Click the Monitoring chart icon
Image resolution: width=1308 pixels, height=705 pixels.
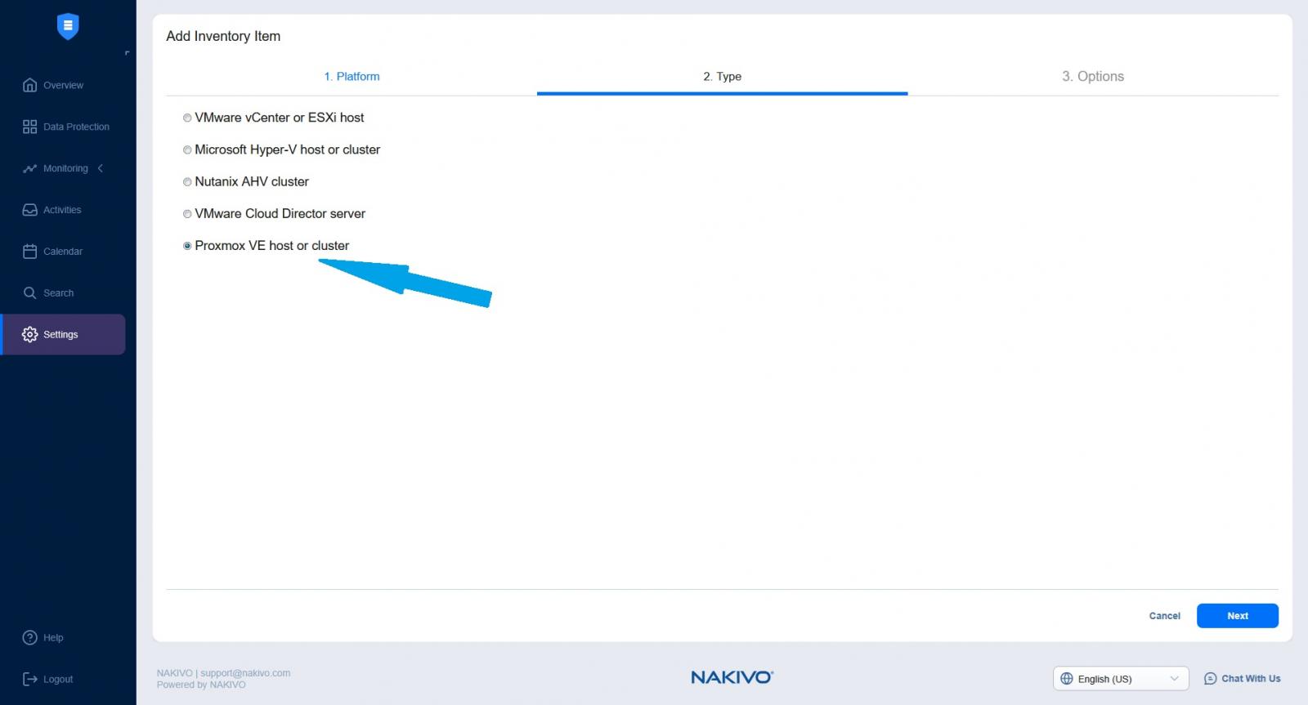(30, 168)
